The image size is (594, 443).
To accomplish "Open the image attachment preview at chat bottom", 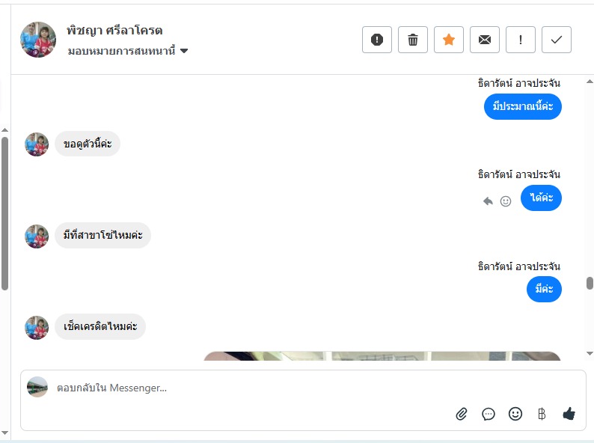I will pos(382,356).
